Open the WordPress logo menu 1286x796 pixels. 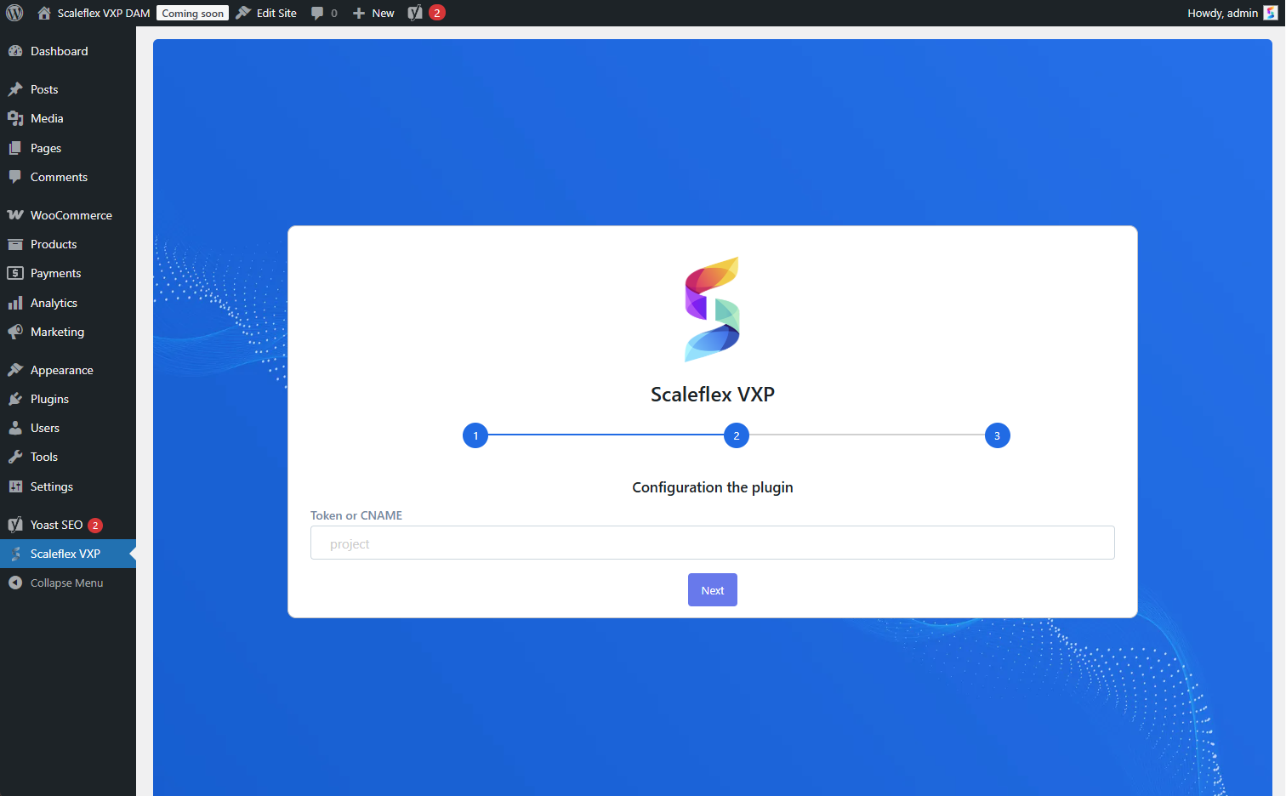(14, 13)
